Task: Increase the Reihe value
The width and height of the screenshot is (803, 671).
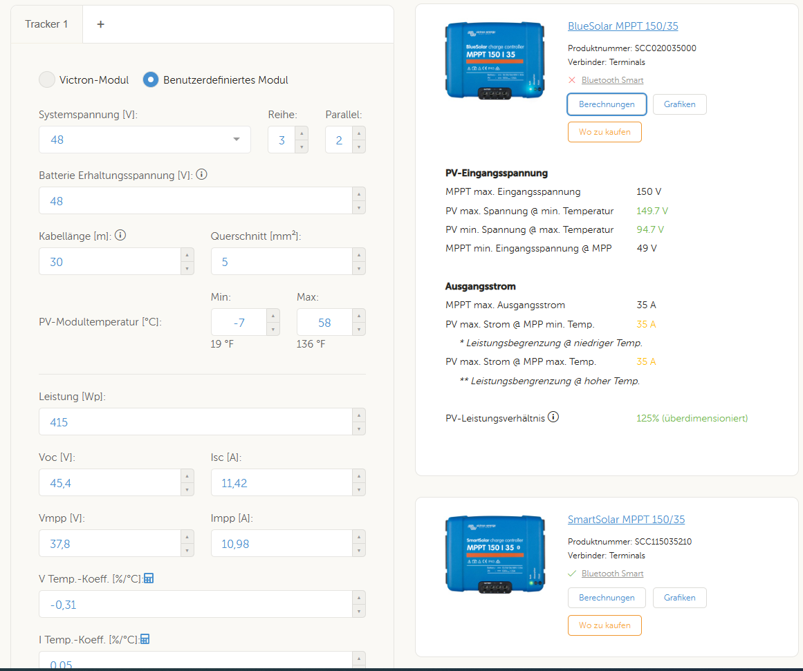Action: click(x=302, y=133)
